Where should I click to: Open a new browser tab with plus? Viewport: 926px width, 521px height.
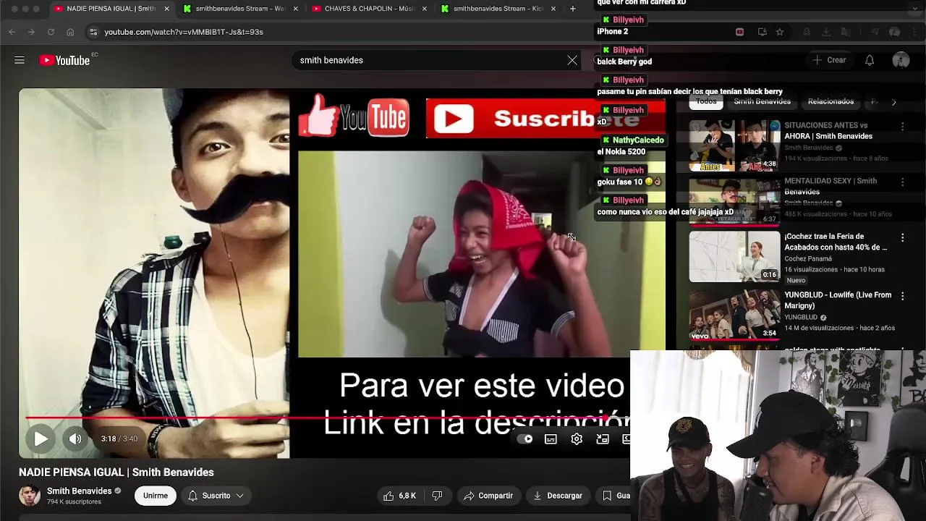click(x=573, y=9)
